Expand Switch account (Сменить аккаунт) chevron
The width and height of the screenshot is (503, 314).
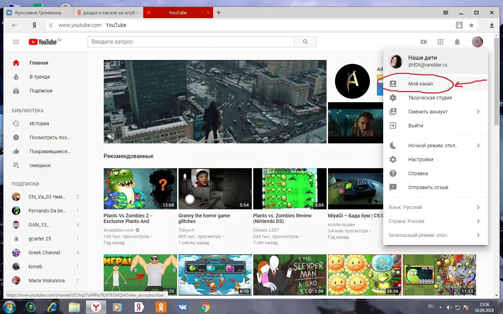tap(478, 112)
